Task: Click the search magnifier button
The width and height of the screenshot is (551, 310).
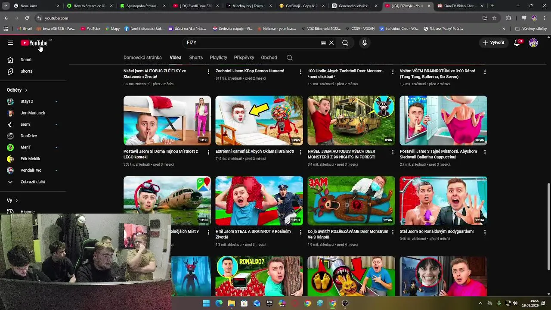Action: coord(345,43)
